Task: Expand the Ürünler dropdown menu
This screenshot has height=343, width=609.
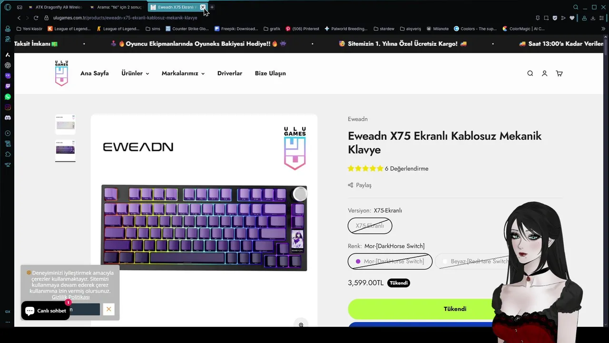Action: click(135, 73)
